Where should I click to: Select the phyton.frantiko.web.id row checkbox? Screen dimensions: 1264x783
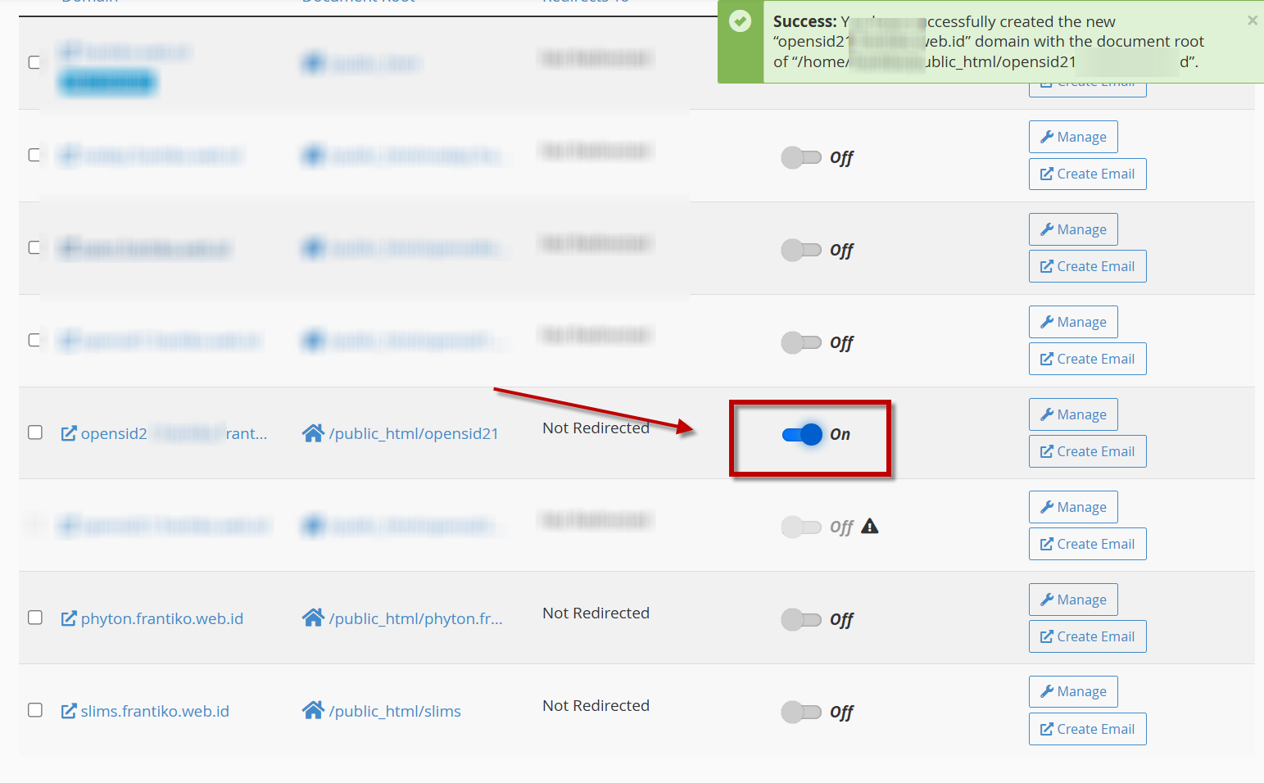pyautogui.click(x=35, y=618)
